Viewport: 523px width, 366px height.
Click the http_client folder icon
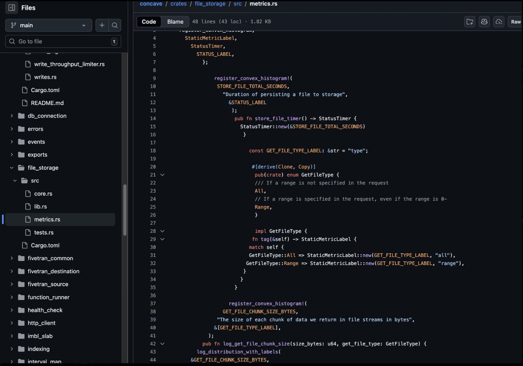pos(21,323)
